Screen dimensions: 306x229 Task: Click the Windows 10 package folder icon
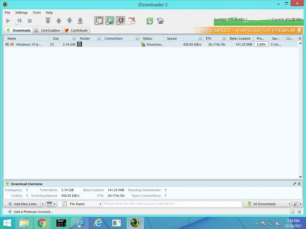pyautogui.click(x=12, y=44)
